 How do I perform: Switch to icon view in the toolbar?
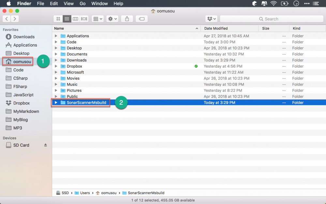pyautogui.click(x=58, y=19)
